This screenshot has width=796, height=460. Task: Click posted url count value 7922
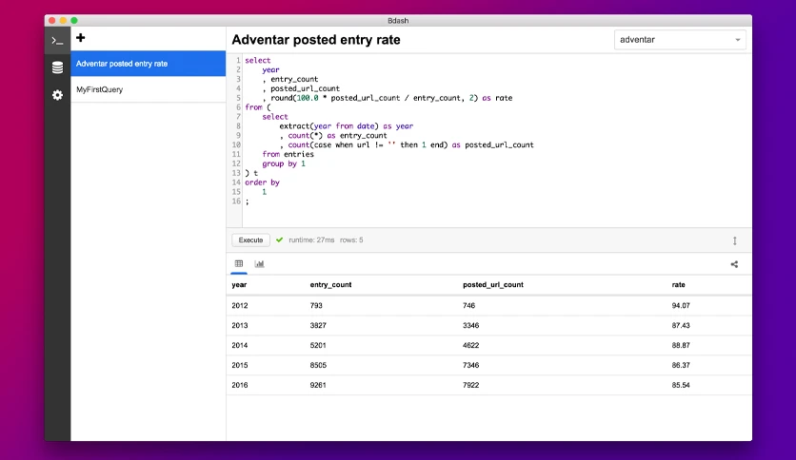click(x=470, y=385)
